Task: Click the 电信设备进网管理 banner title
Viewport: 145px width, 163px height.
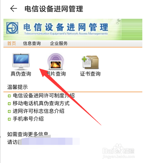Action: point(66,27)
